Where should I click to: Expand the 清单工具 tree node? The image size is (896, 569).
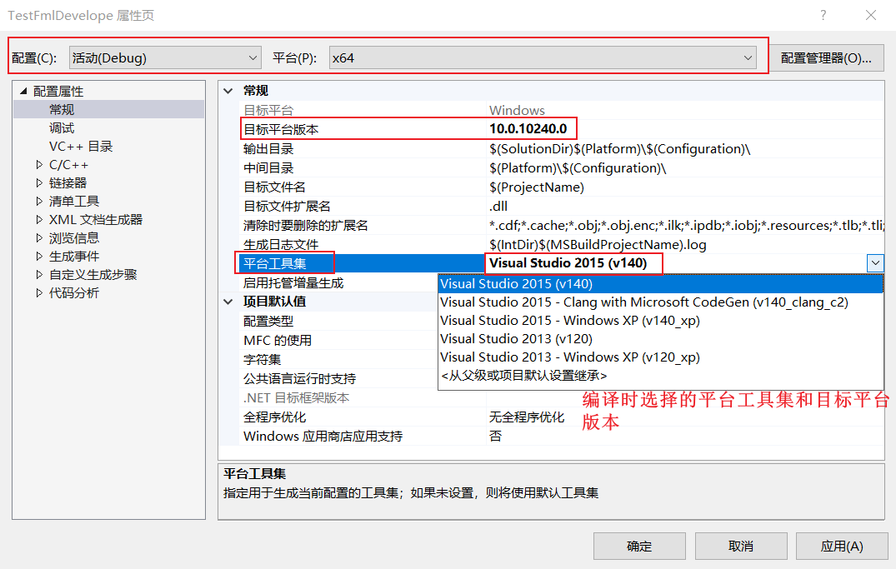(39, 201)
